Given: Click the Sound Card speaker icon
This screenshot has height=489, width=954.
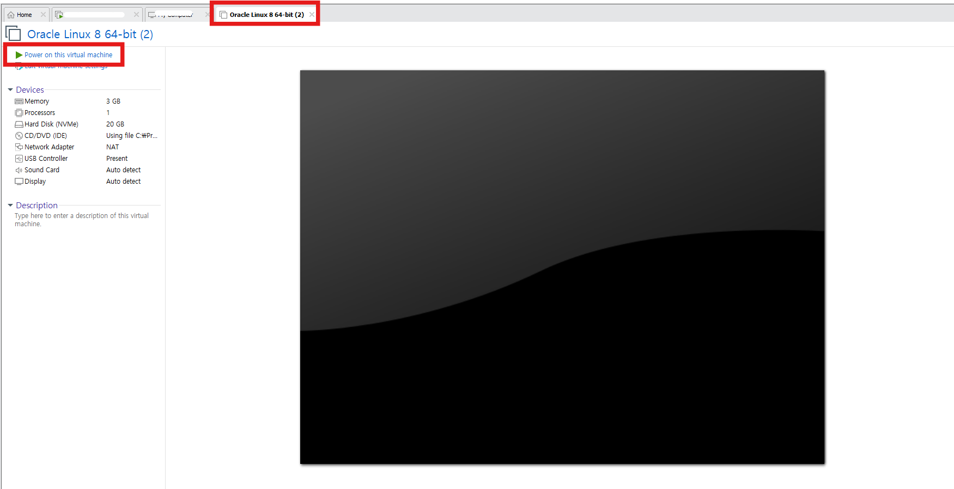Looking at the screenshot, I should pos(19,170).
